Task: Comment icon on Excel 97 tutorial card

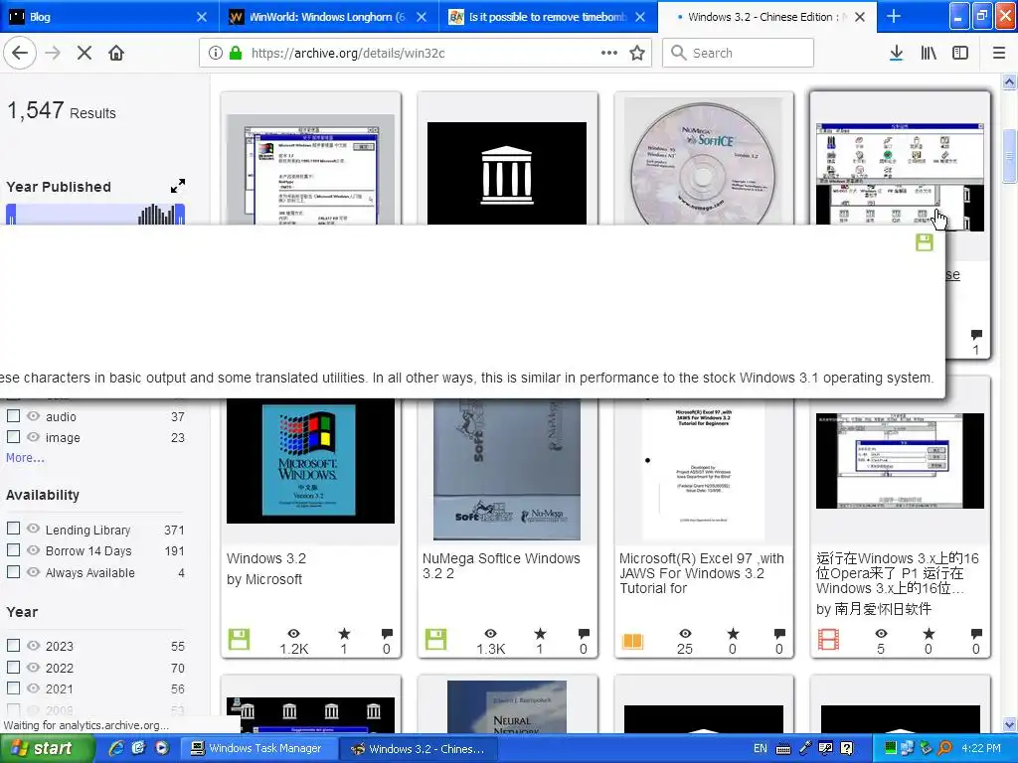Action: (x=779, y=634)
